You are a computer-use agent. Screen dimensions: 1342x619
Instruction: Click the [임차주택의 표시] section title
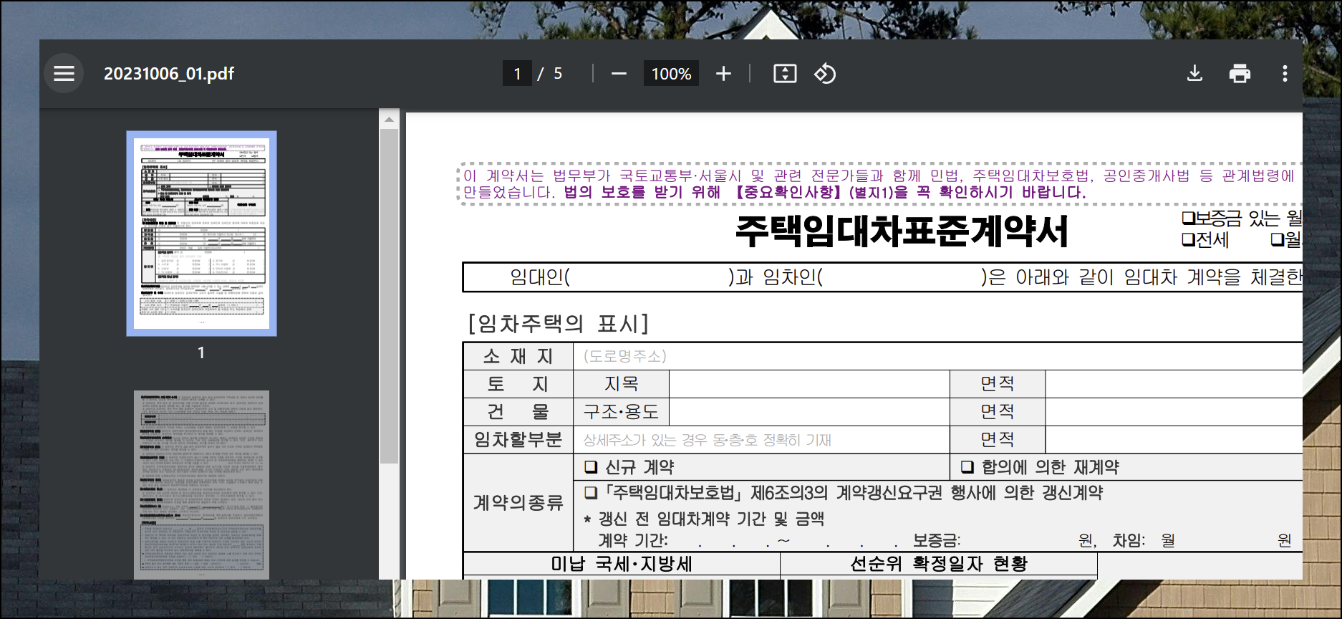point(558,324)
